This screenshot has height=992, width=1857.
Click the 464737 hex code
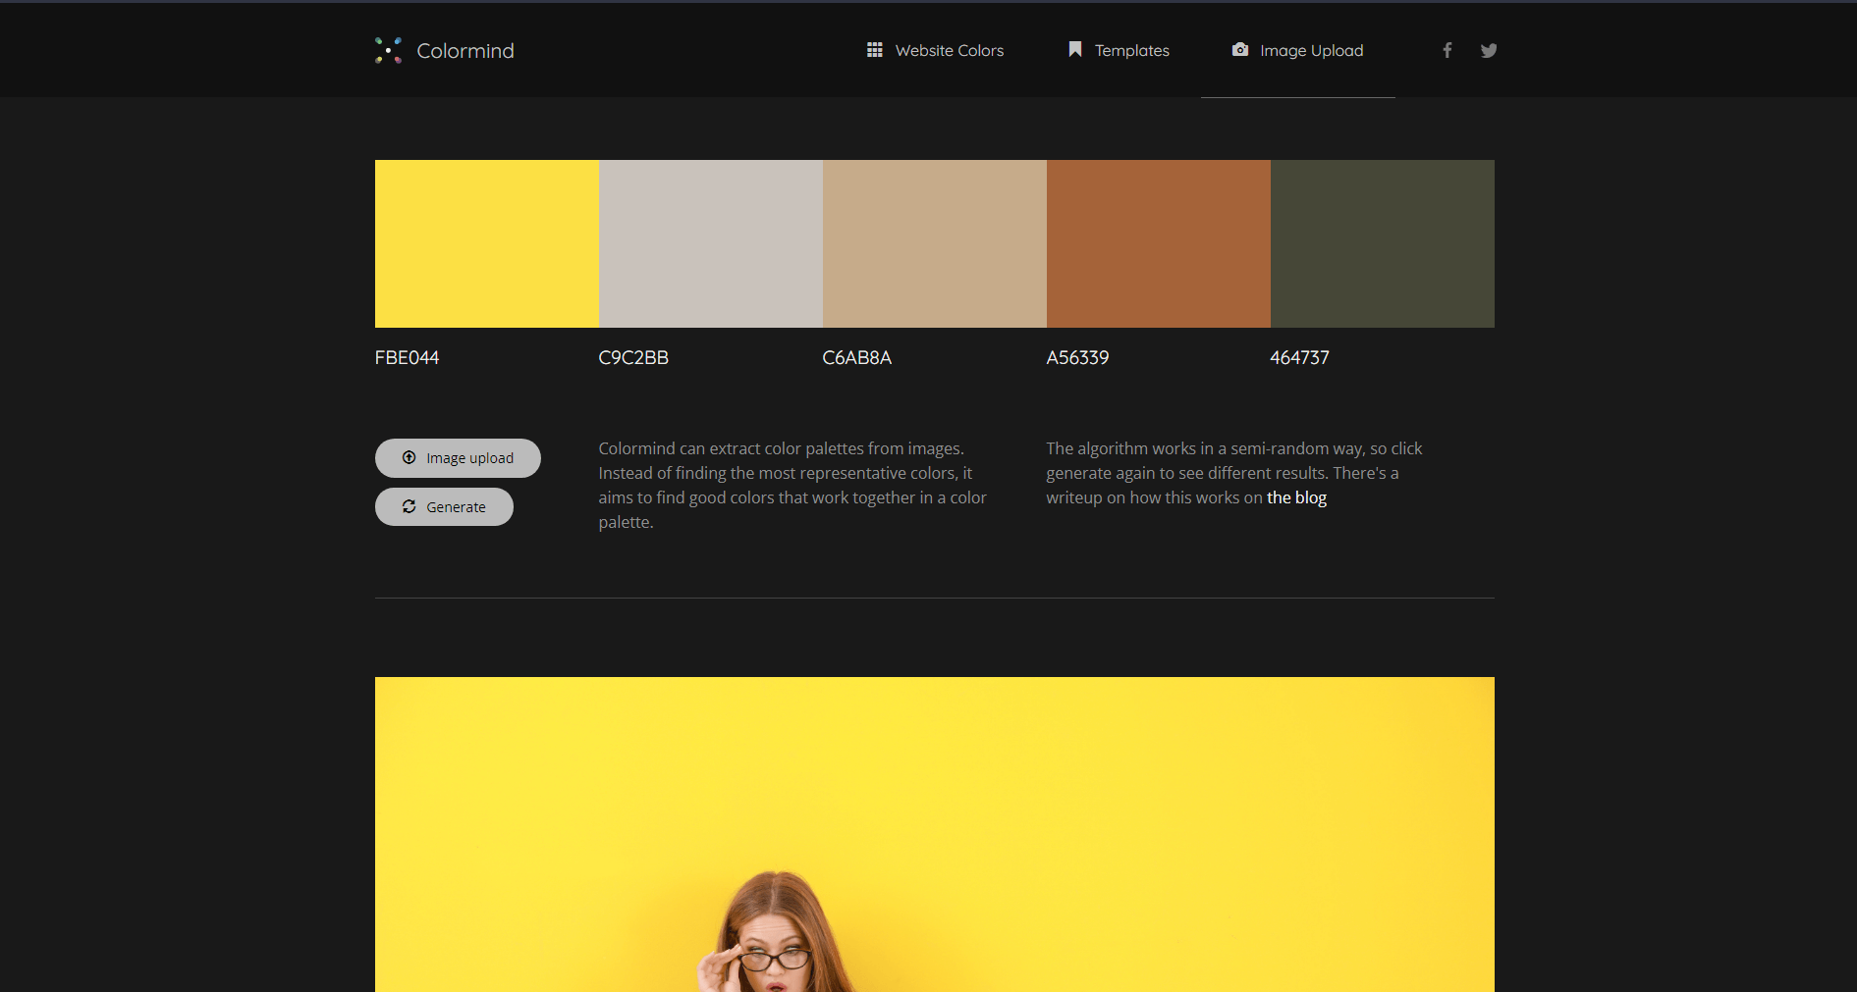(x=1299, y=358)
